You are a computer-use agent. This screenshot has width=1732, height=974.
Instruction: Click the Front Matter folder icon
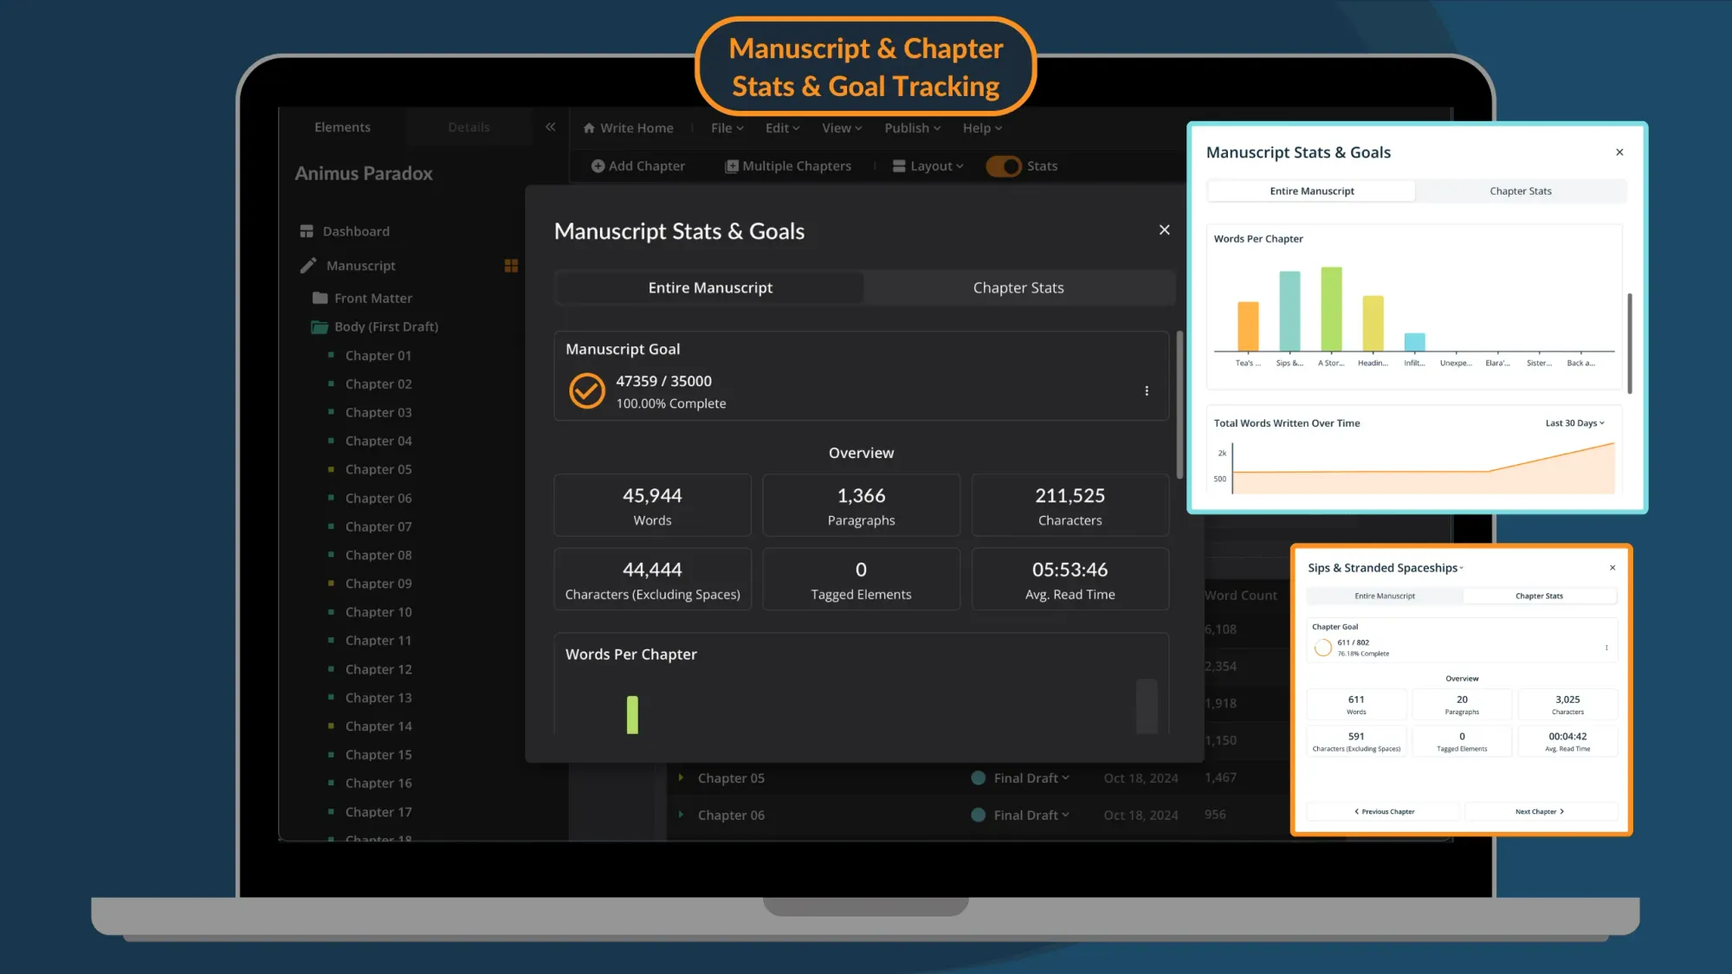tap(320, 298)
